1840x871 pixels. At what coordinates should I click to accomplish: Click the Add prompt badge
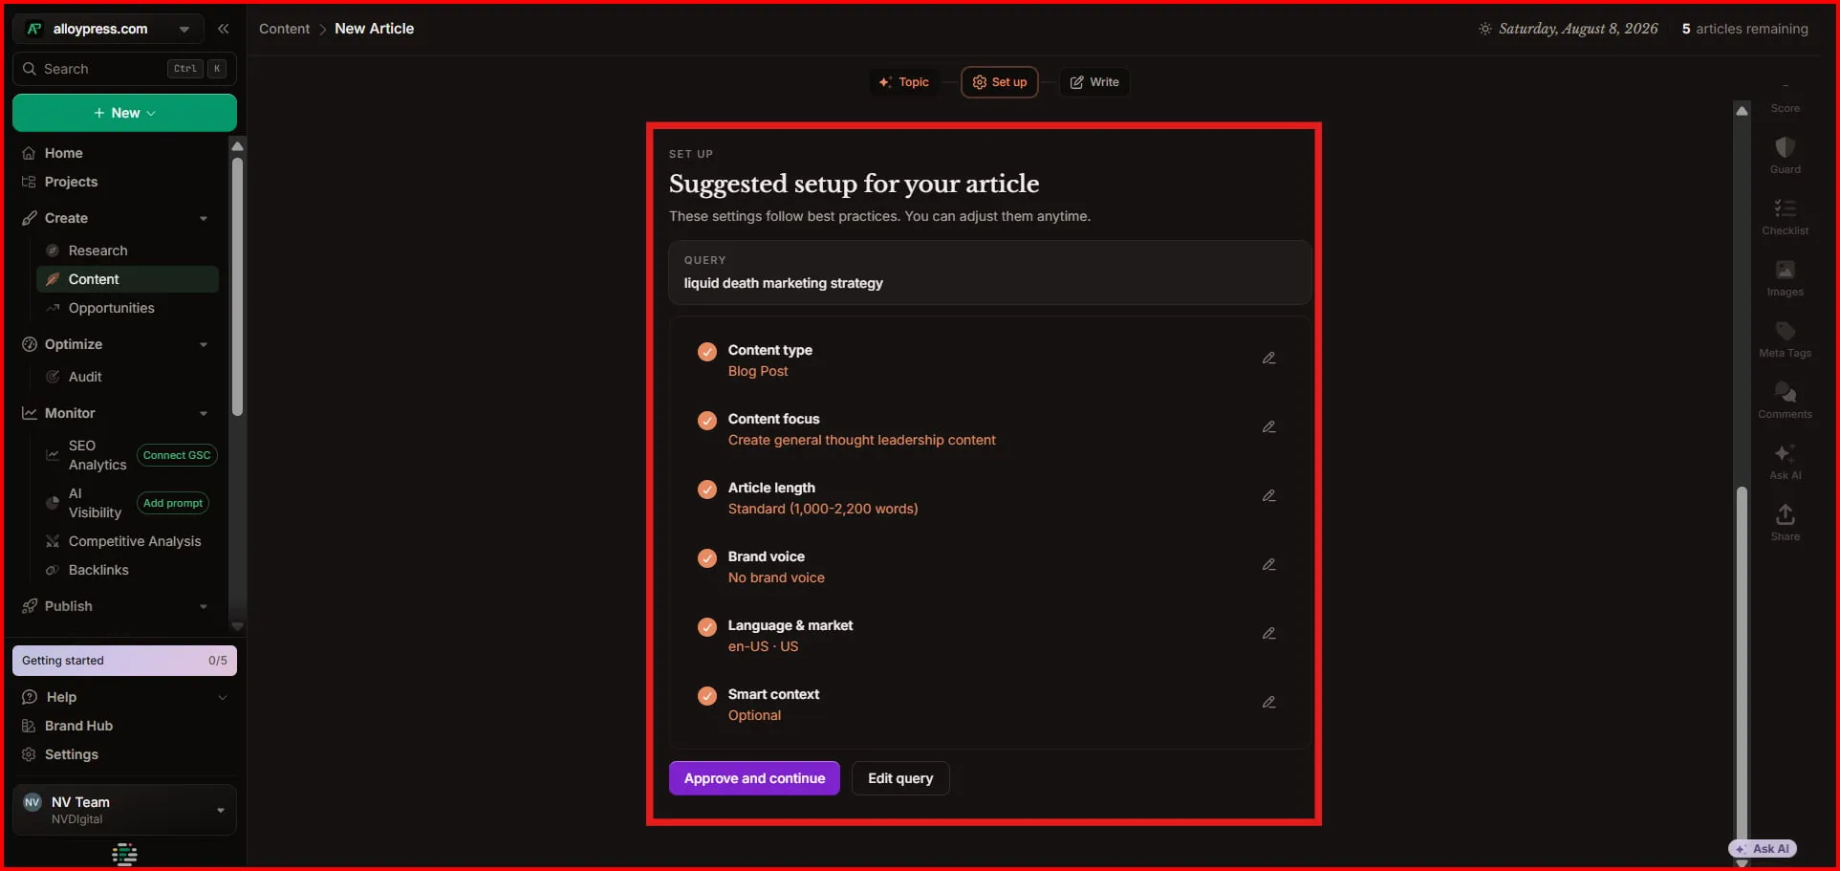click(x=173, y=503)
